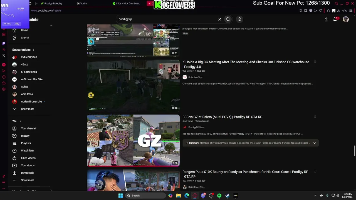The height and width of the screenshot is (200, 356).
Task: Open the Liked videos thumbs-up icon
Action: click(14, 158)
